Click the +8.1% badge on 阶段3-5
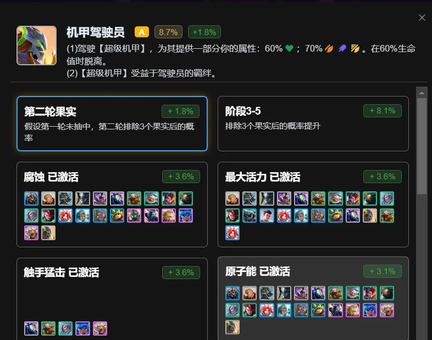432x340 pixels. pos(383,111)
